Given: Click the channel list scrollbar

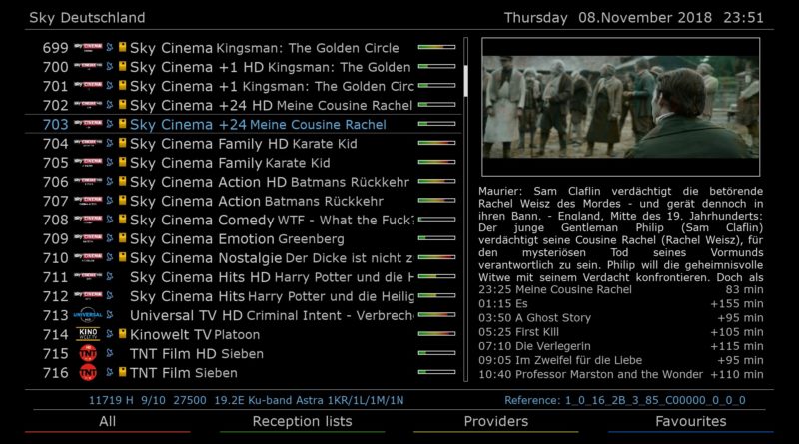Looking at the screenshot, I should click(x=465, y=209).
